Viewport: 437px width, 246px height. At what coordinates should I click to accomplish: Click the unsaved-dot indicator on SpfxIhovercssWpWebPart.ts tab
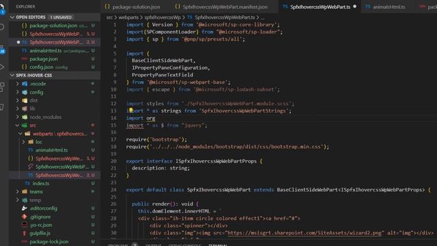[355, 6]
